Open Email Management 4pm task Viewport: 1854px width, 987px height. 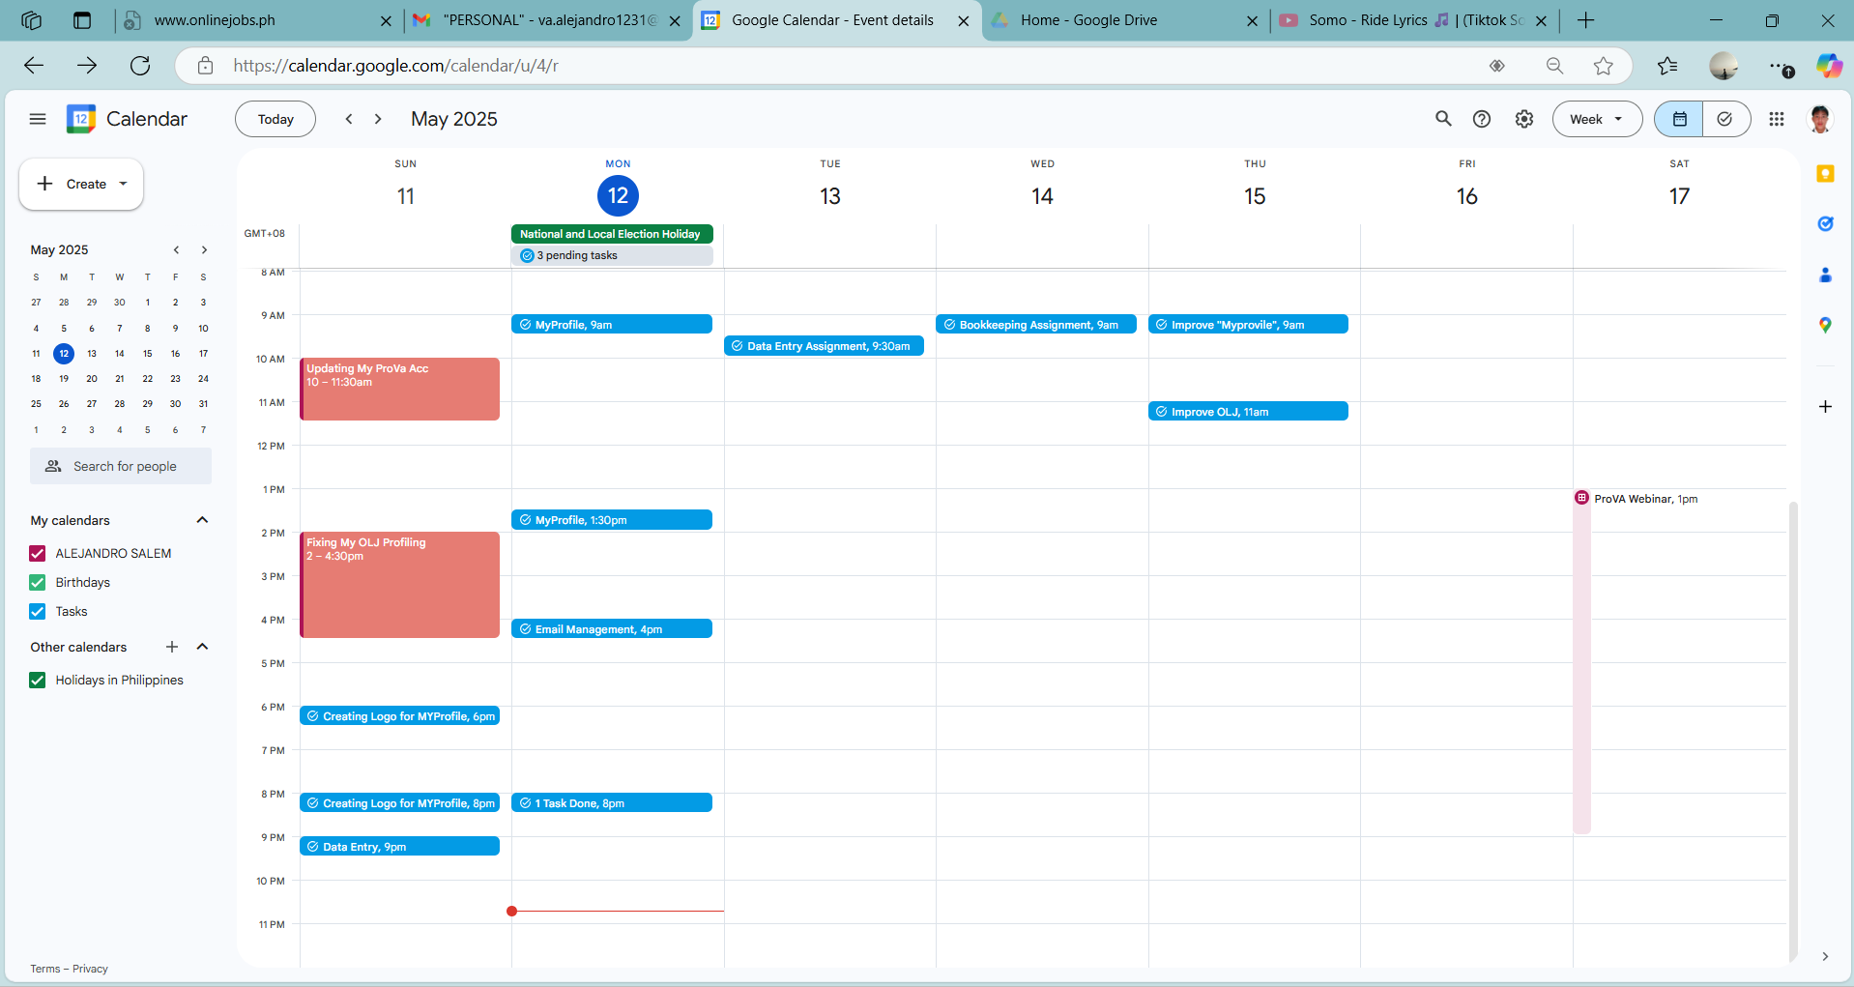point(612,629)
